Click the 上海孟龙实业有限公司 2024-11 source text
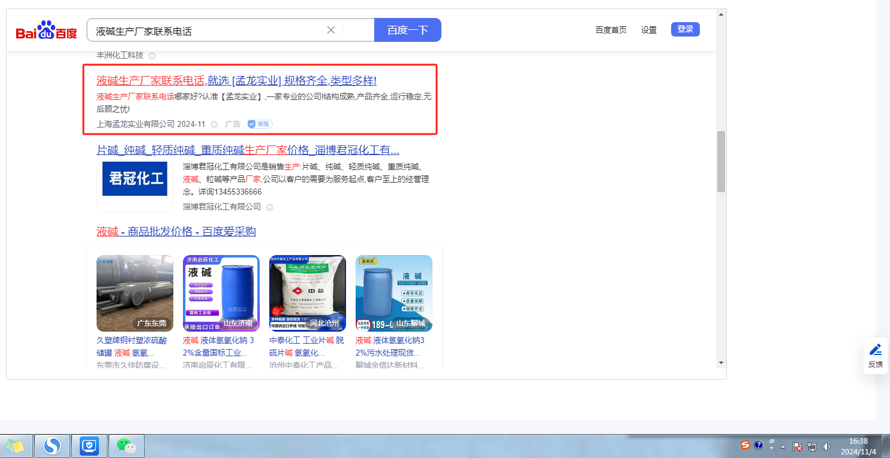 (x=151, y=125)
